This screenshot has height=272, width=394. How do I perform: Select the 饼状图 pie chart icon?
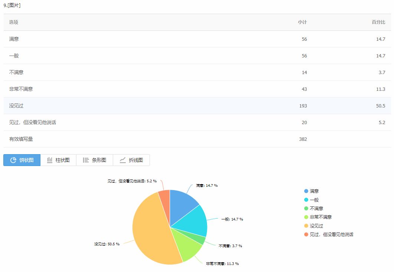[13, 160]
